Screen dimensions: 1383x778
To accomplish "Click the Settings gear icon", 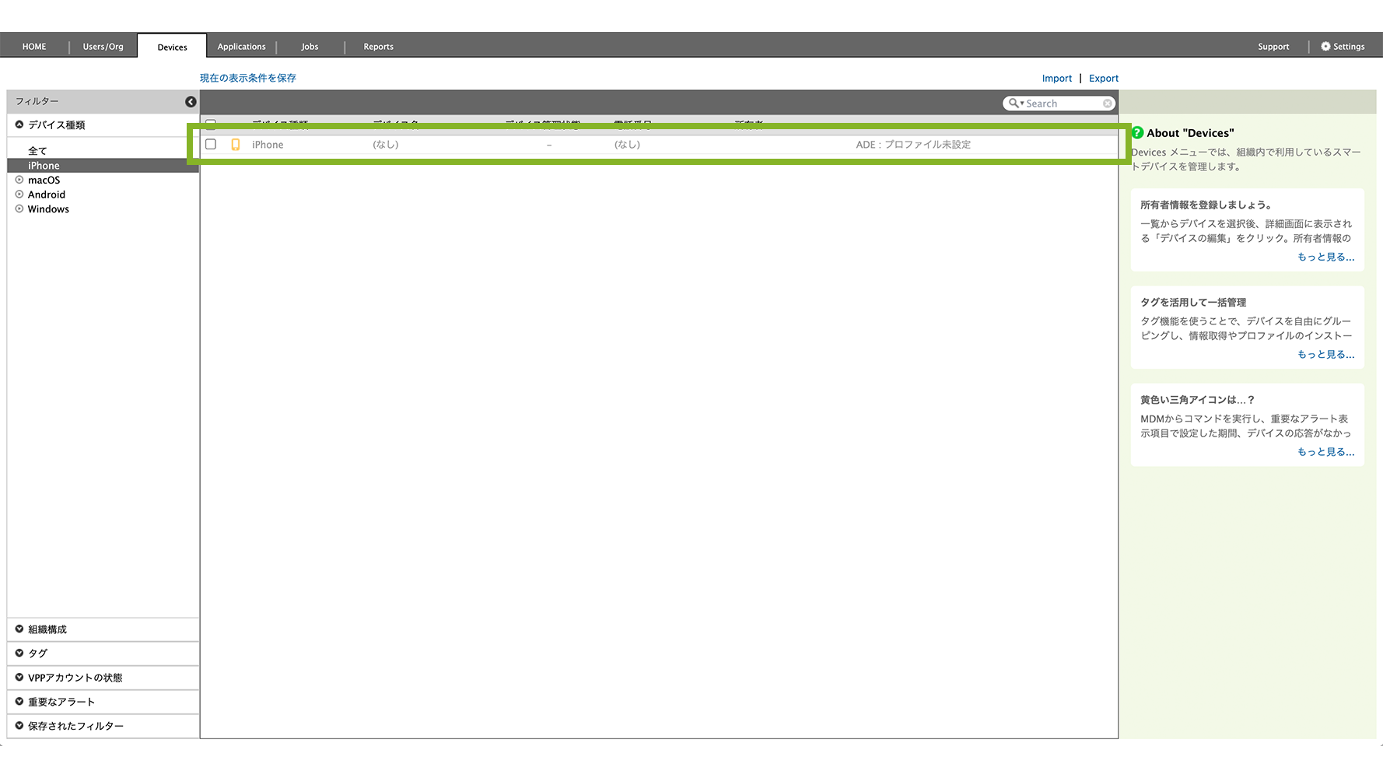I will click(x=1325, y=47).
